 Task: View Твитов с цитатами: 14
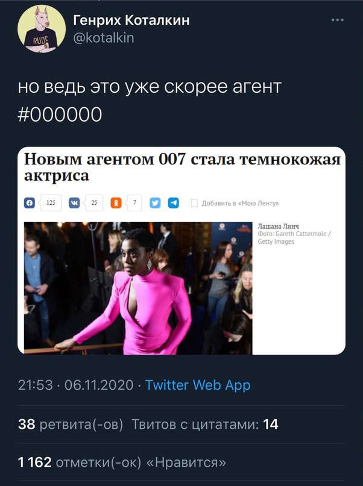205,424
